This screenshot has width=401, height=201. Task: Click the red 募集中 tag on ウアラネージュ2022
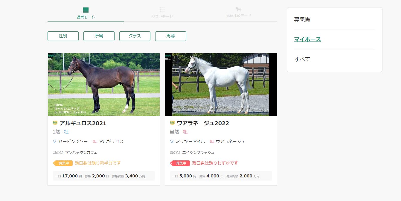coord(180,163)
